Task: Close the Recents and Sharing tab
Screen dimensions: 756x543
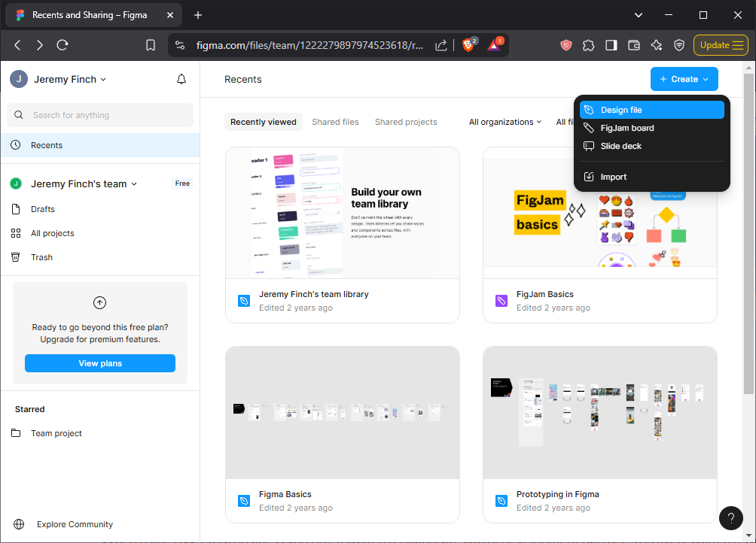Action: pyautogui.click(x=169, y=15)
